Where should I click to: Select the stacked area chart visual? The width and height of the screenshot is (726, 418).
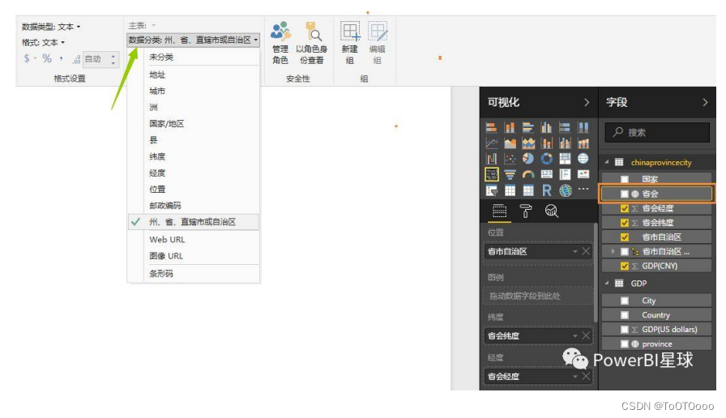pyautogui.click(x=527, y=143)
